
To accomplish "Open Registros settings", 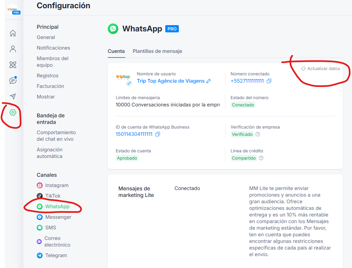I will [48, 76].
